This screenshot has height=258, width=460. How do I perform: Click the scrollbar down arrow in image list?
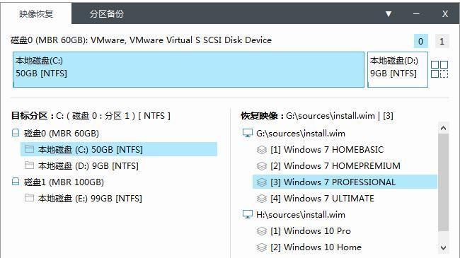click(x=443, y=247)
